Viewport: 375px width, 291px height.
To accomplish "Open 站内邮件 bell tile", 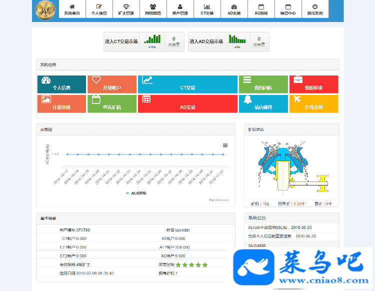I will point(263,103).
